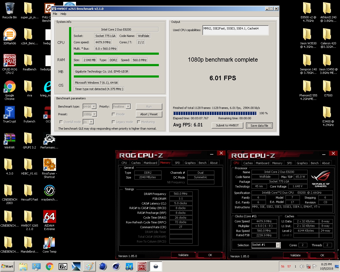Click Submit to HWBOT button
The height and width of the screenshot is (272, 340).
pyautogui.click(x=227, y=125)
